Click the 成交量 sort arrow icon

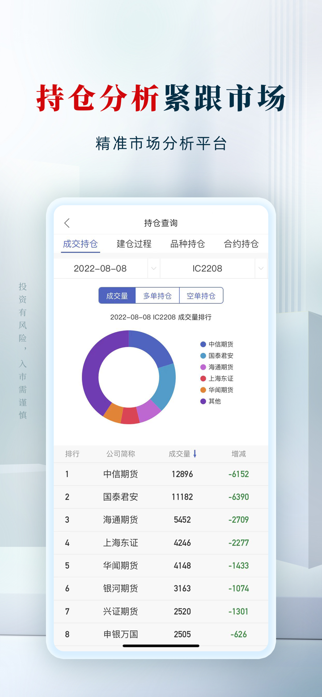coord(195,454)
